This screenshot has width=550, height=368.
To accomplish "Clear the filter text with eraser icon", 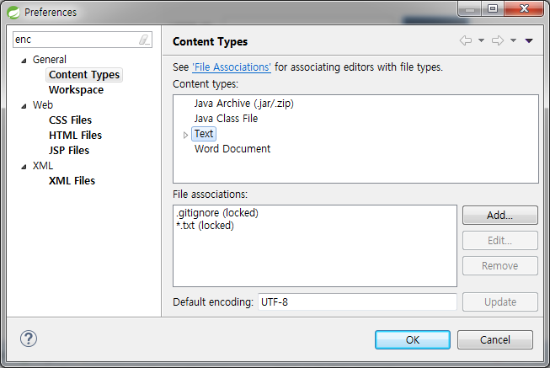I will 144,40.
